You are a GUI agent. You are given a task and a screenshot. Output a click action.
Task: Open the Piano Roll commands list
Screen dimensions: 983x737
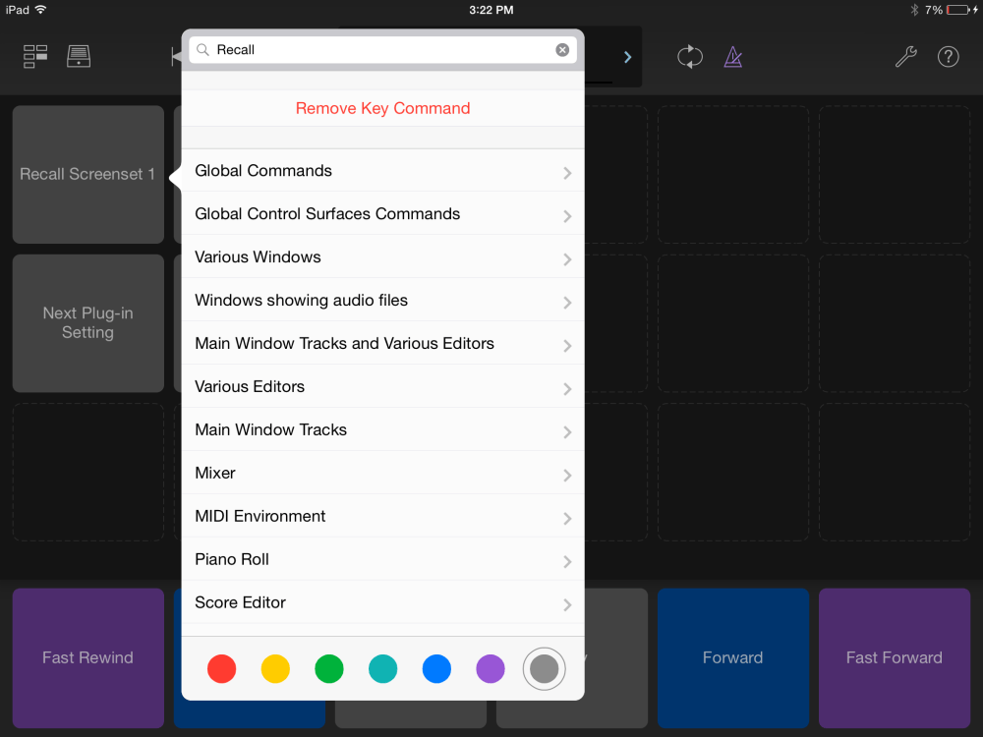pyautogui.click(x=382, y=559)
